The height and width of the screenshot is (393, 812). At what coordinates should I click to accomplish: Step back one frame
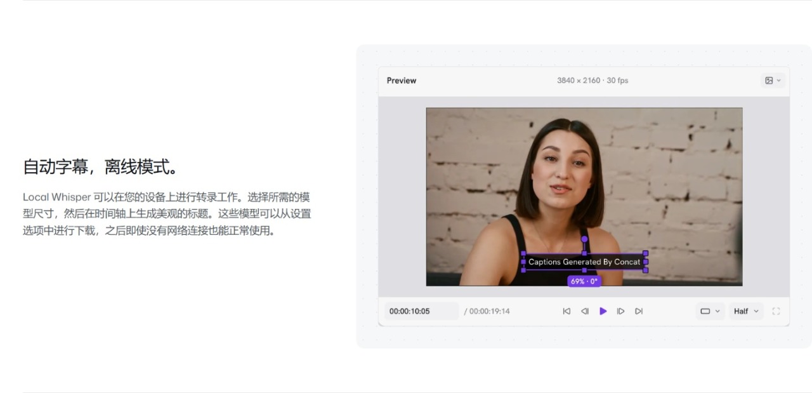585,311
